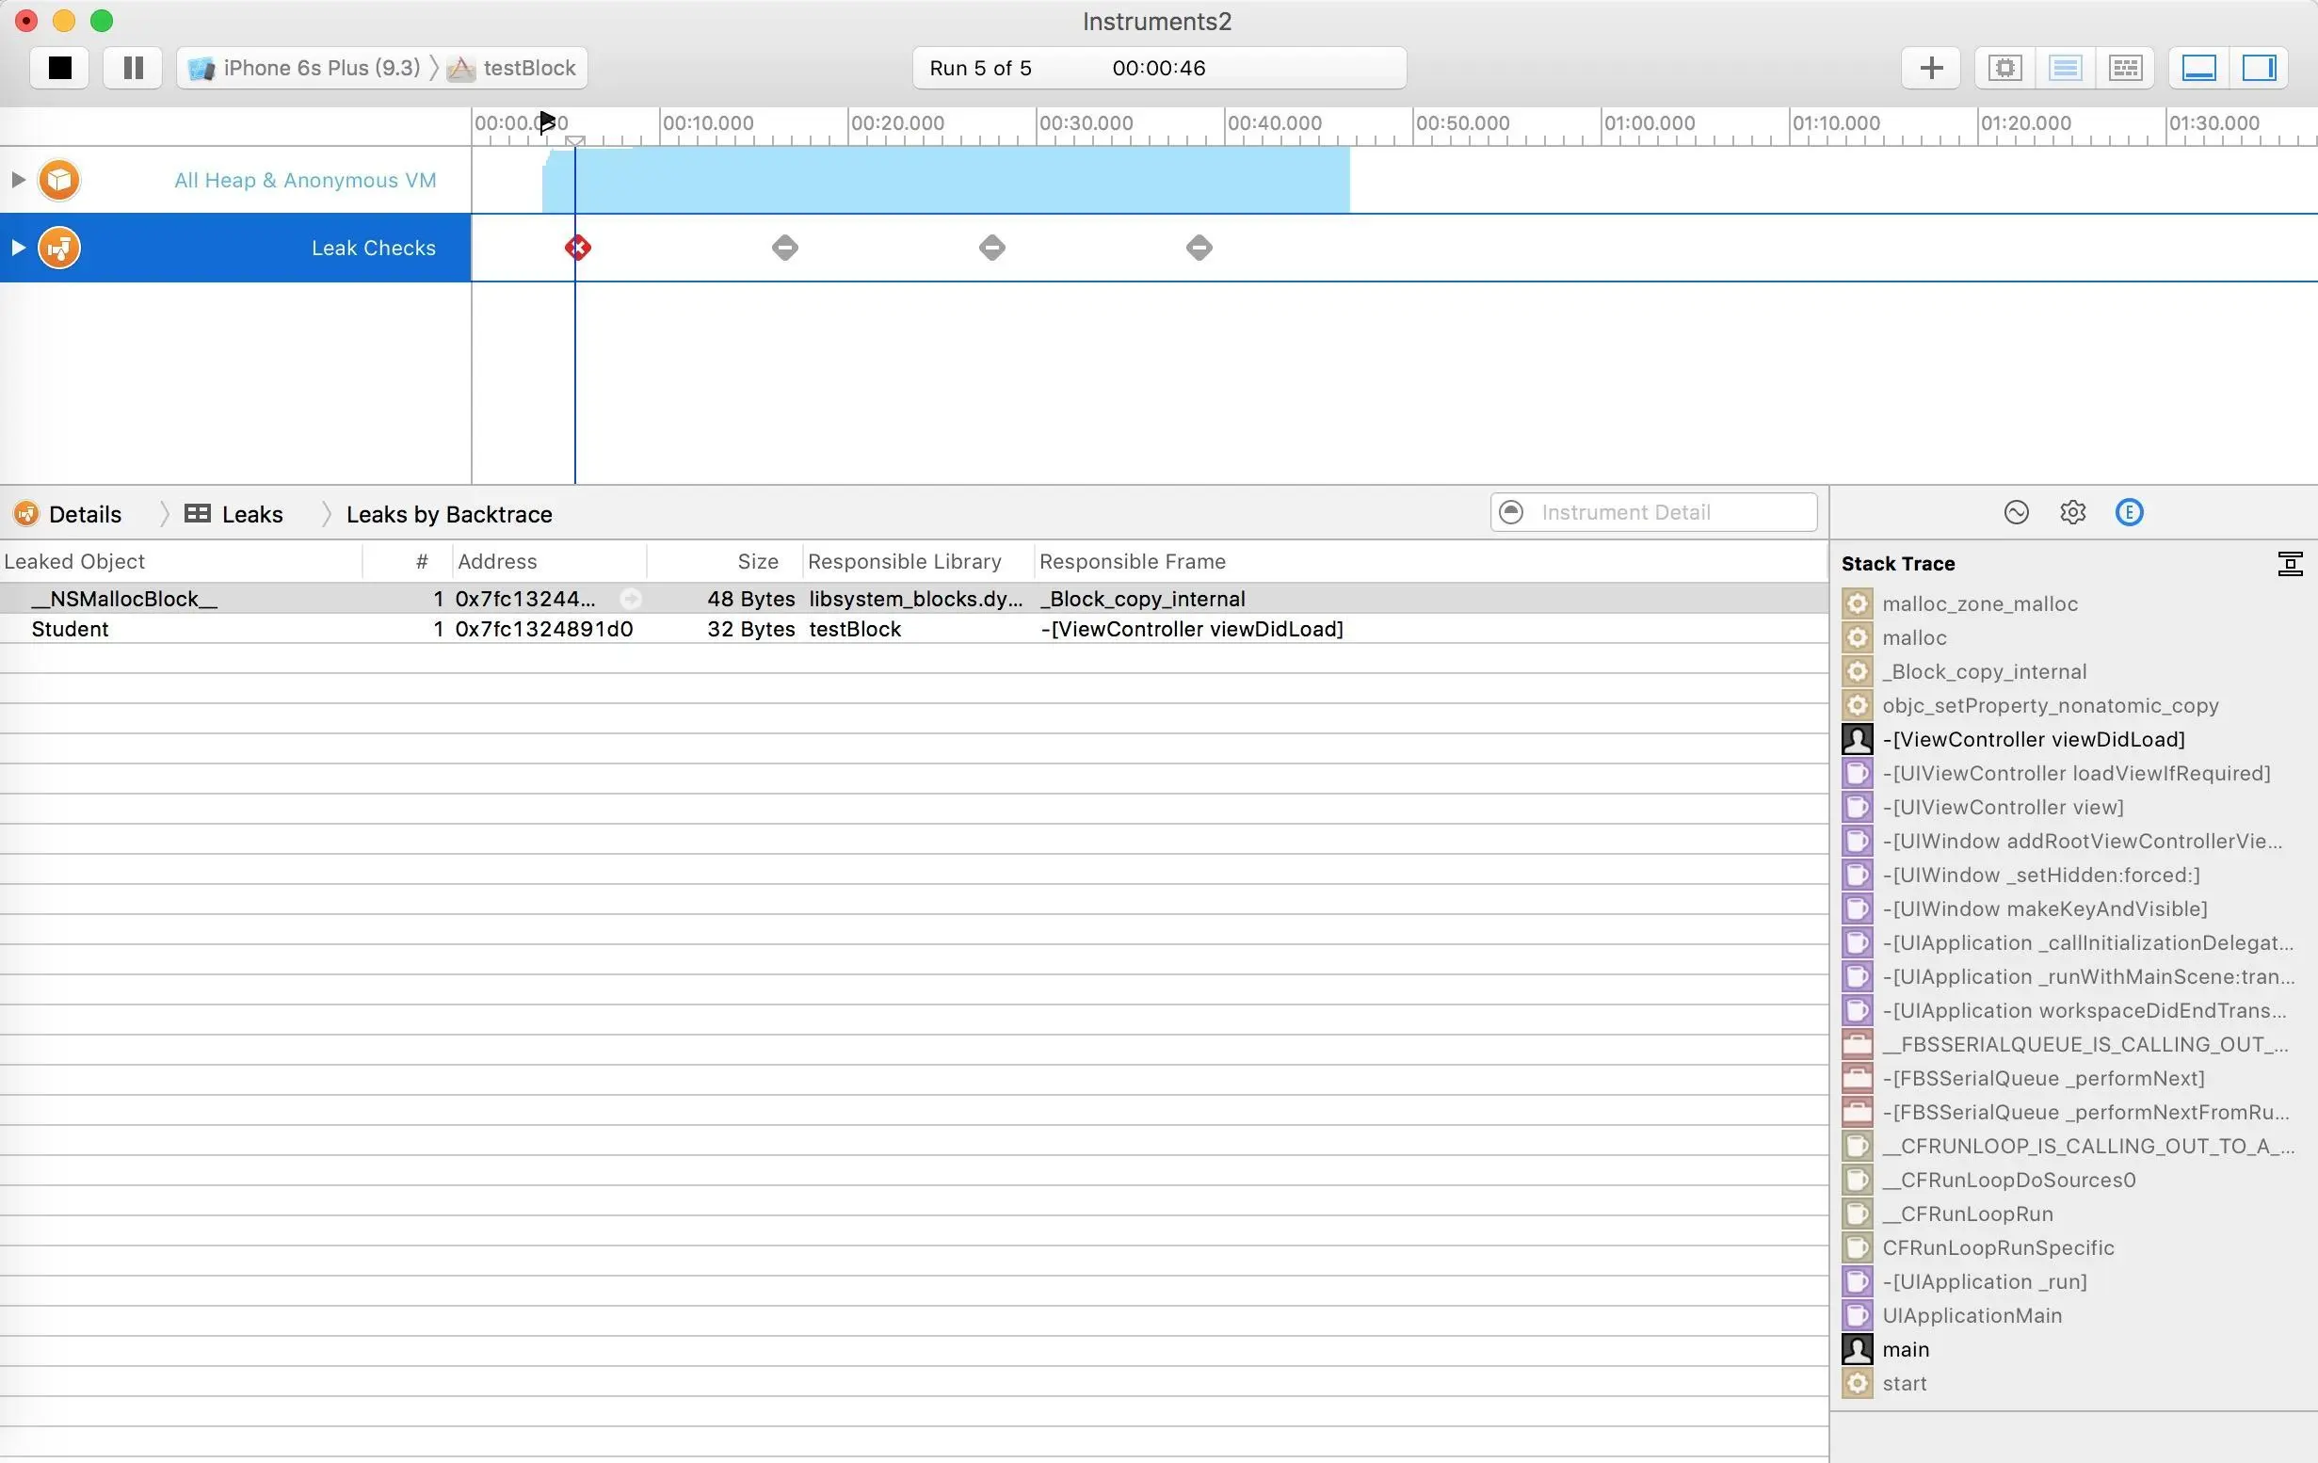This screenshot has height=1463, width=2318.
Task: Stop the recording with the black square button
Action: pyautogui.click(x=59, y=69)
